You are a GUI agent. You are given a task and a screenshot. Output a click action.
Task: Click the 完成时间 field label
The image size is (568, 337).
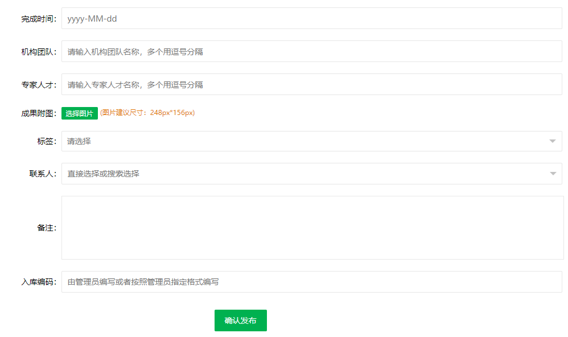coord(39,19)
